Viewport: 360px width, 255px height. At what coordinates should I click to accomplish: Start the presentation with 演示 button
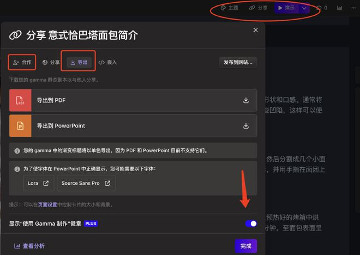tap(286, 8)
